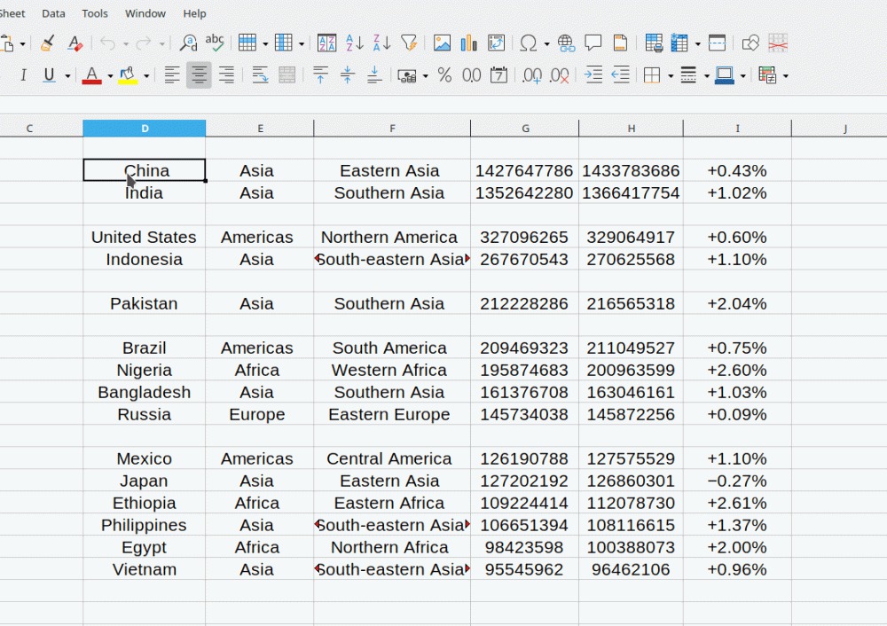Toggle center vertically
Viewport: 887px width, 626px height.
348,75
